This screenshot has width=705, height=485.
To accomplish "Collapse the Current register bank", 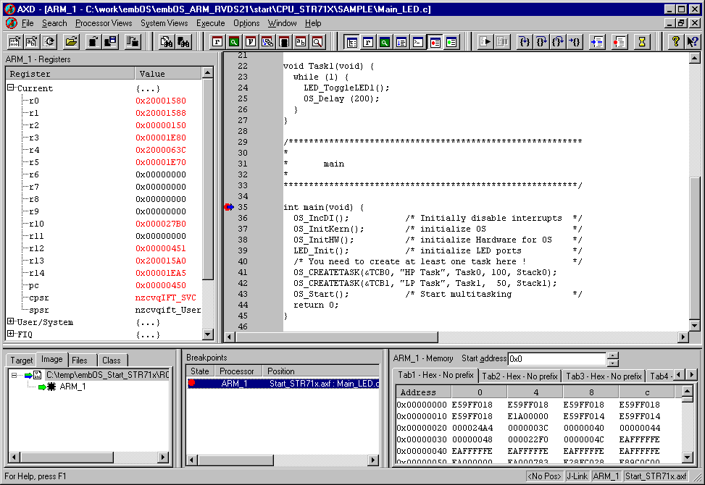I will (11, 88).
